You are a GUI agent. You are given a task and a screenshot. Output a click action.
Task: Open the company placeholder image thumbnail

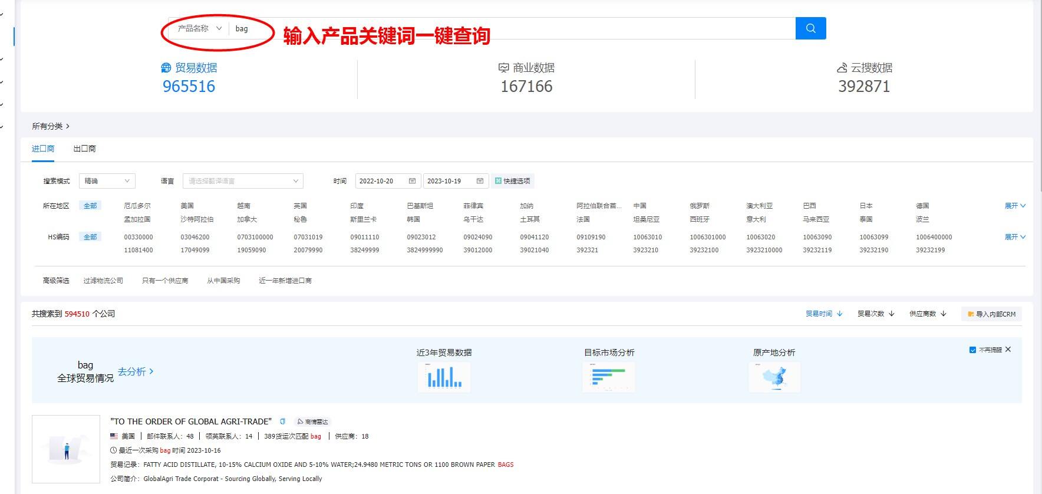click(66, 449)
